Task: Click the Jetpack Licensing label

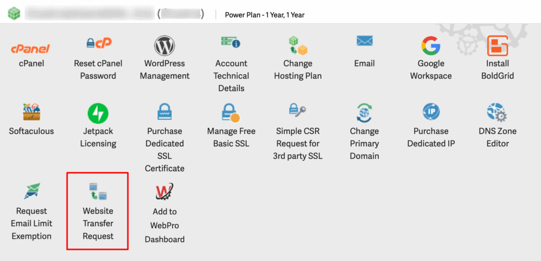Action: (x=98, y=137)
